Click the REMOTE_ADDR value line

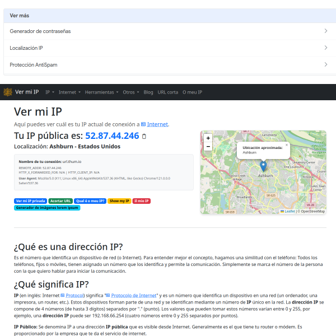coord(40,168)
